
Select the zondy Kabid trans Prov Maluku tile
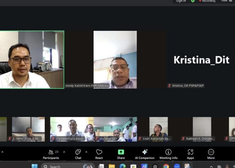pyautogui.click(x=115, y=60)
